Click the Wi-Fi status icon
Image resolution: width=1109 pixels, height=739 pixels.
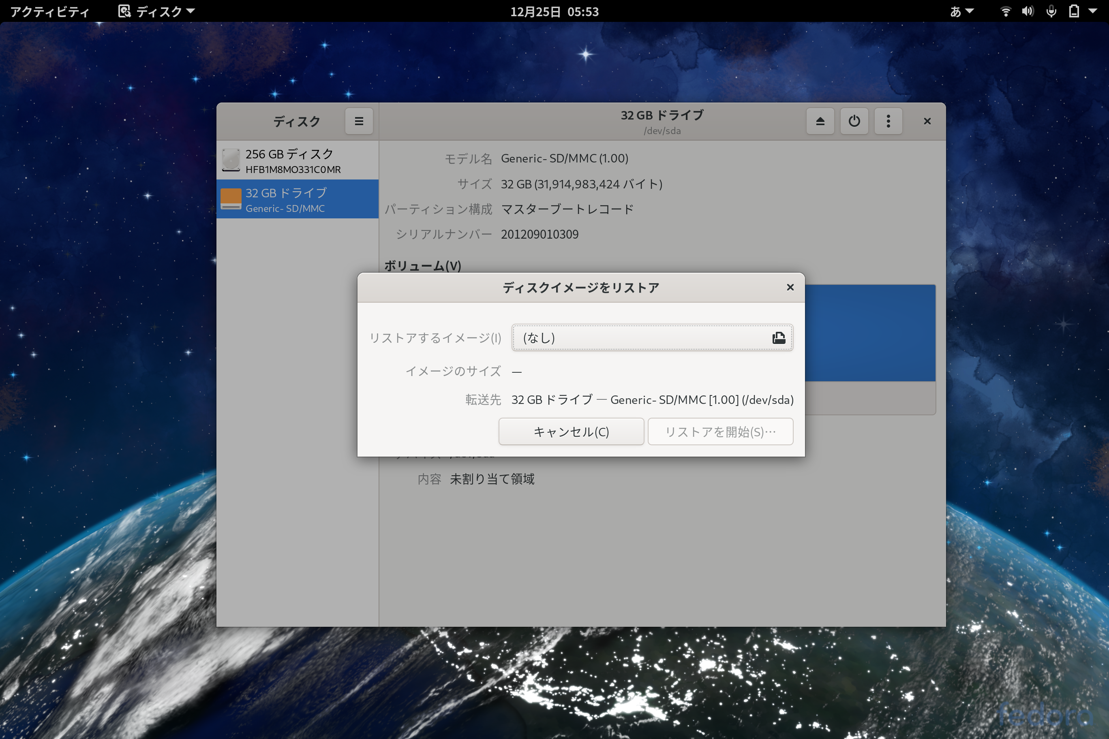click(x=1005, y=11)
